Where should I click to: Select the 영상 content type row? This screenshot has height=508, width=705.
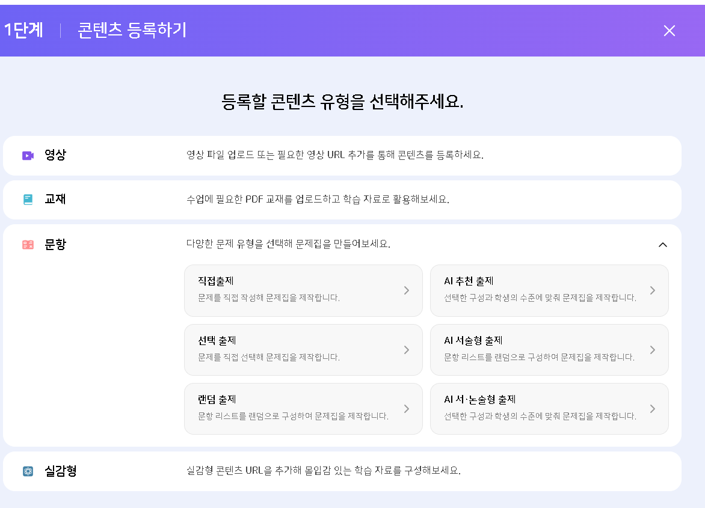(342, 156)
